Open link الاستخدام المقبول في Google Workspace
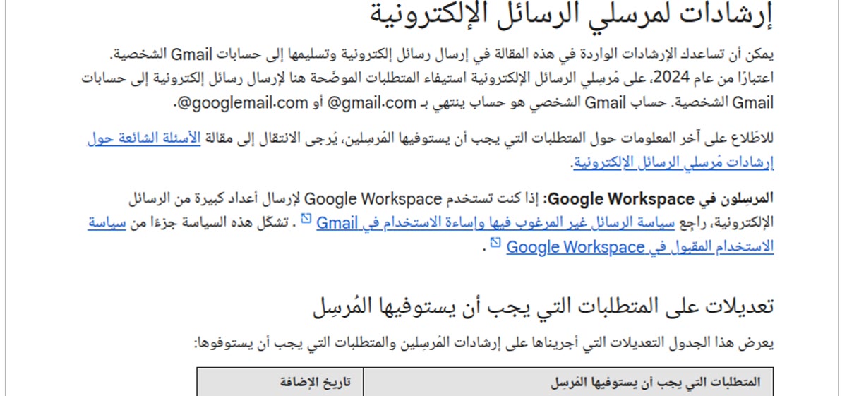Viewport: 847px width, 396px height. (640, 247)
